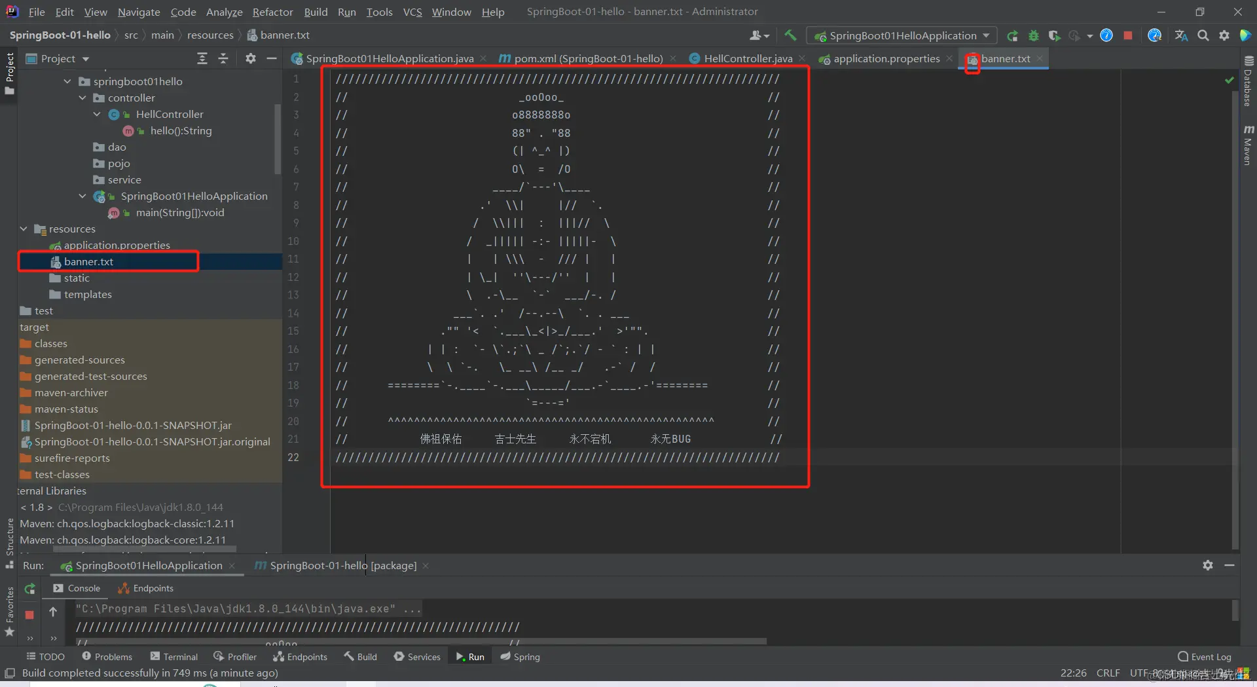Collapse the resources folder node
The width and height of the screenshot is (1257, 687).
click(x=24, y=229)
